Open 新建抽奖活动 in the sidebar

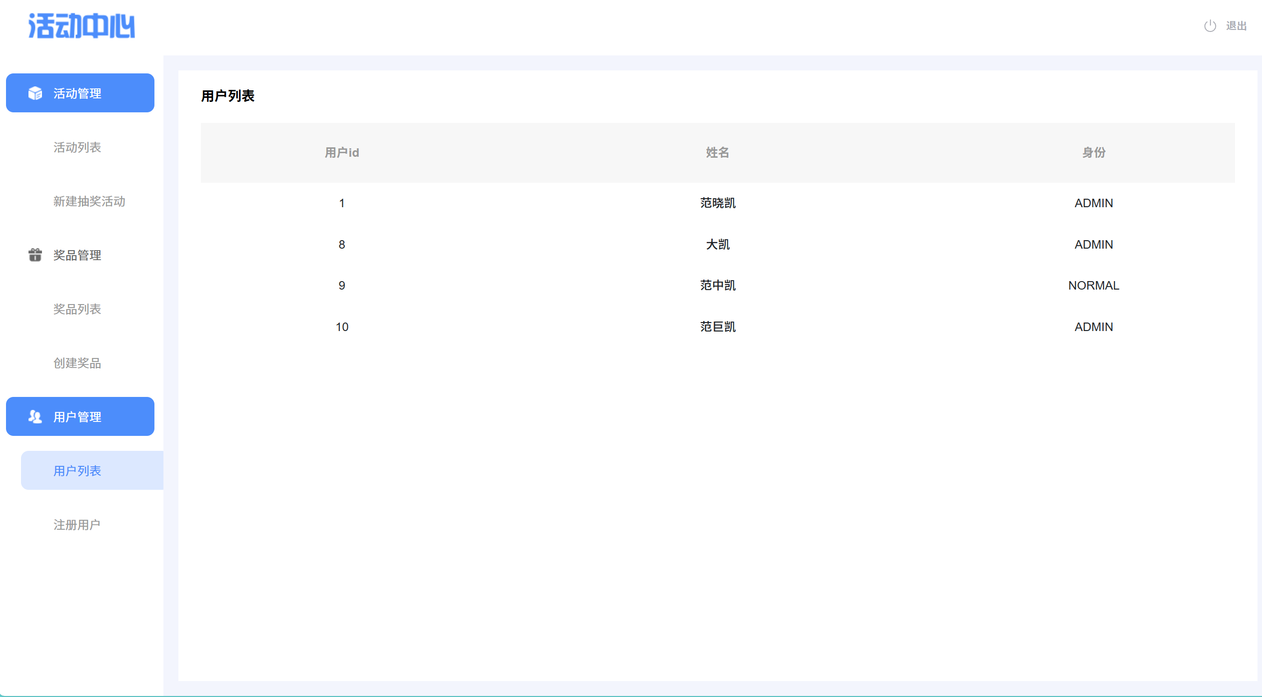click(x=89, y=201)
